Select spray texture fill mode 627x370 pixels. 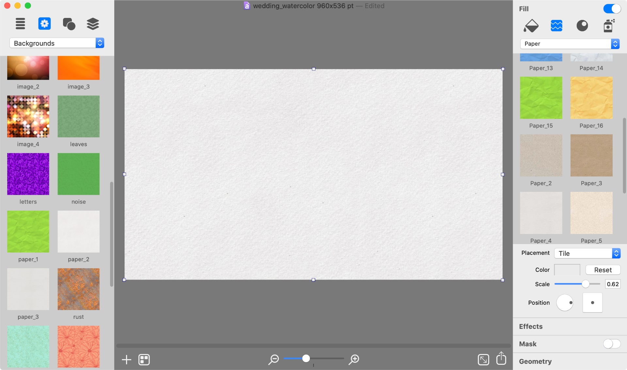[609, 26]
